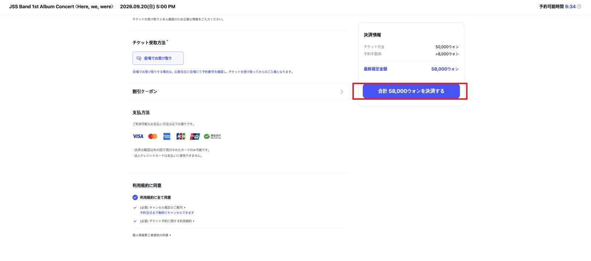Click the American Express logo
The image size is (591, 261).
point(167,136)
